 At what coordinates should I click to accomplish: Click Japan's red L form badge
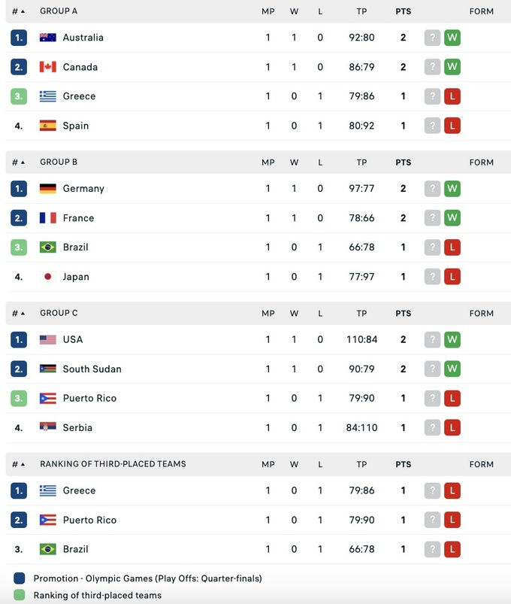pos(452,277)
